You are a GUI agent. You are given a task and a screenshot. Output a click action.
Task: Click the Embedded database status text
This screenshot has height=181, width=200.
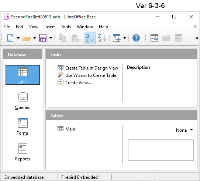click(24, 177)
